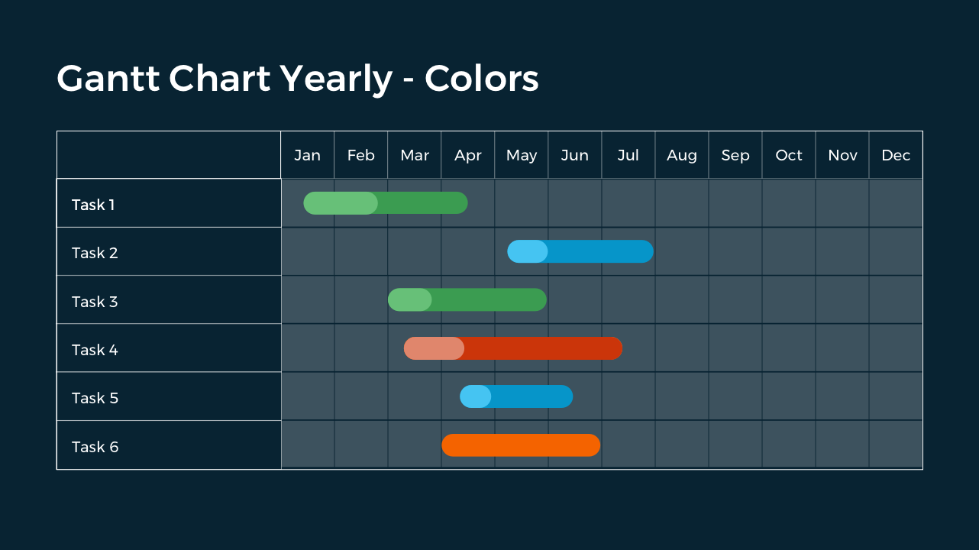Click the Apr column header
The height and width of the screenshot is (550, 979).
pos(468,155)
